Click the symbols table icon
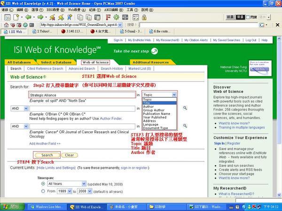 (x=136, y=17)
